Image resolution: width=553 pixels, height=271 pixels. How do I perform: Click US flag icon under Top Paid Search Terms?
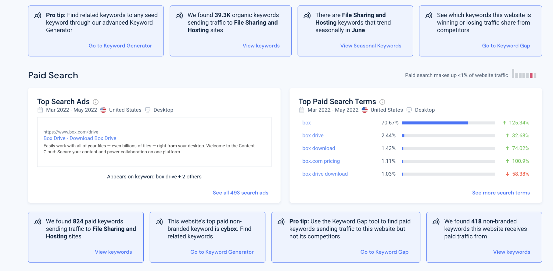[365, 110]
